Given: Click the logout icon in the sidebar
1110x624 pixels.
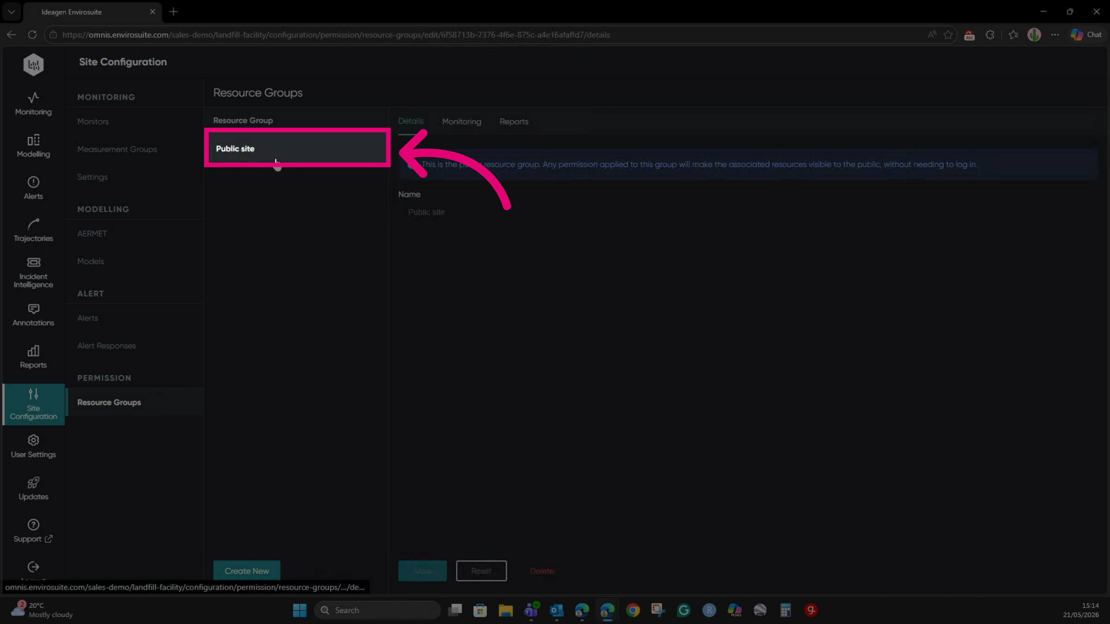Looking at the screenshot, I should [x=33, y=567].
